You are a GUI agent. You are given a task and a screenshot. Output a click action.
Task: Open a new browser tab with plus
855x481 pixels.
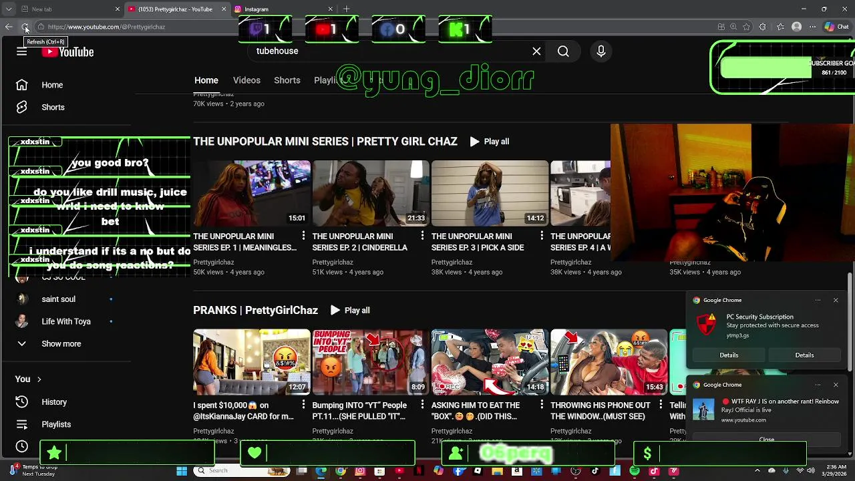point(346,9)
